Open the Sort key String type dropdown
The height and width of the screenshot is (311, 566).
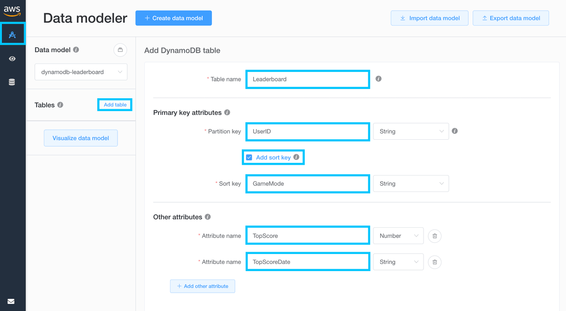(410, 183)
